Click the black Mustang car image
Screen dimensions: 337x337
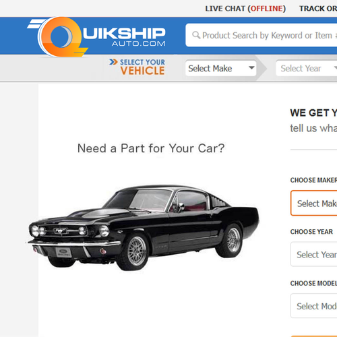[x=143, y=228]
